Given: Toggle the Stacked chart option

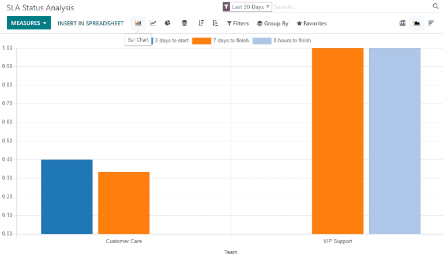Looking at the screenshot, I should [185, 23].
